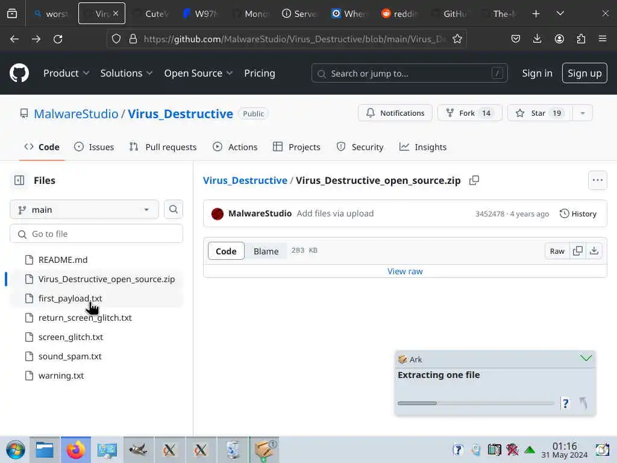Click the browser back arrow

click(x=14, y=39)
